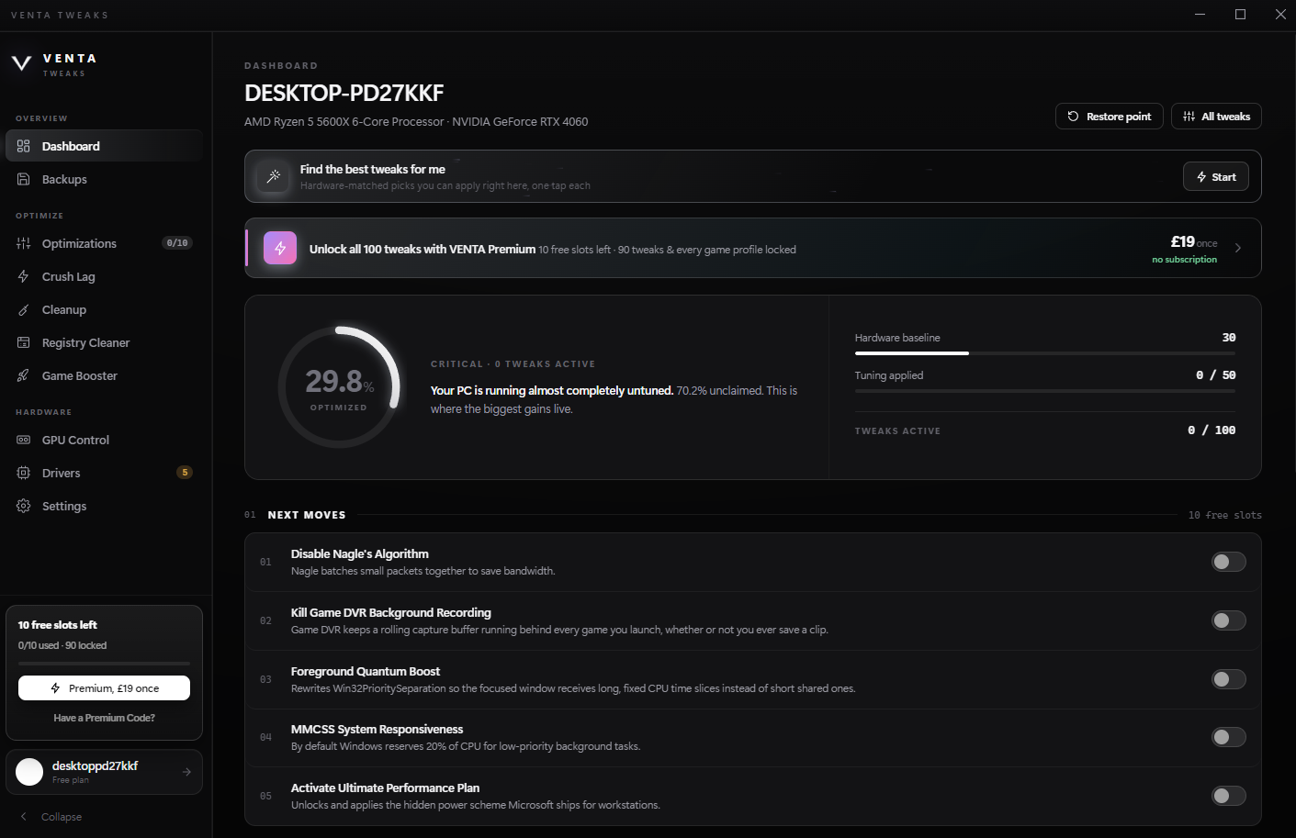Click the Drivers badge showing 5
Viewport: 1296px width, 838px height.
185,473
